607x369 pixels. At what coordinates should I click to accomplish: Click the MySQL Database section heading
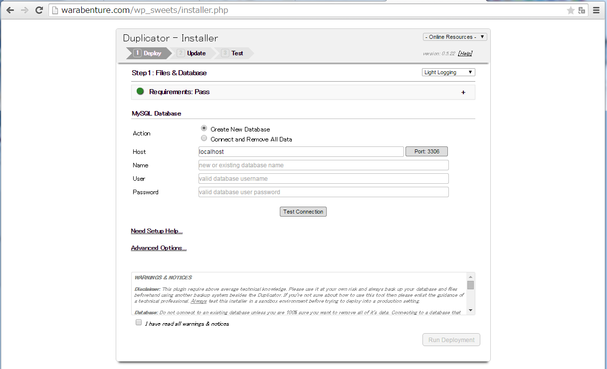[156, 114]
